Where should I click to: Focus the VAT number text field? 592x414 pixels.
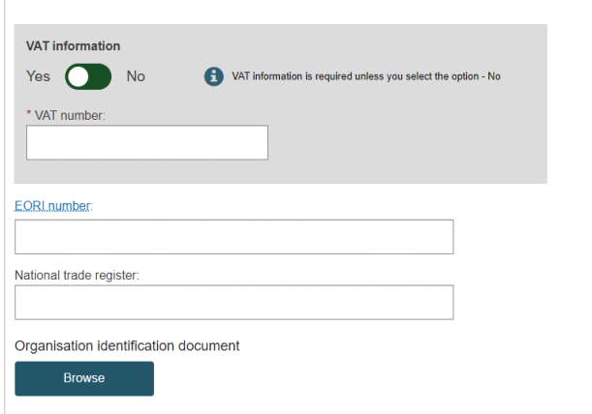click(x=146, y=142)
